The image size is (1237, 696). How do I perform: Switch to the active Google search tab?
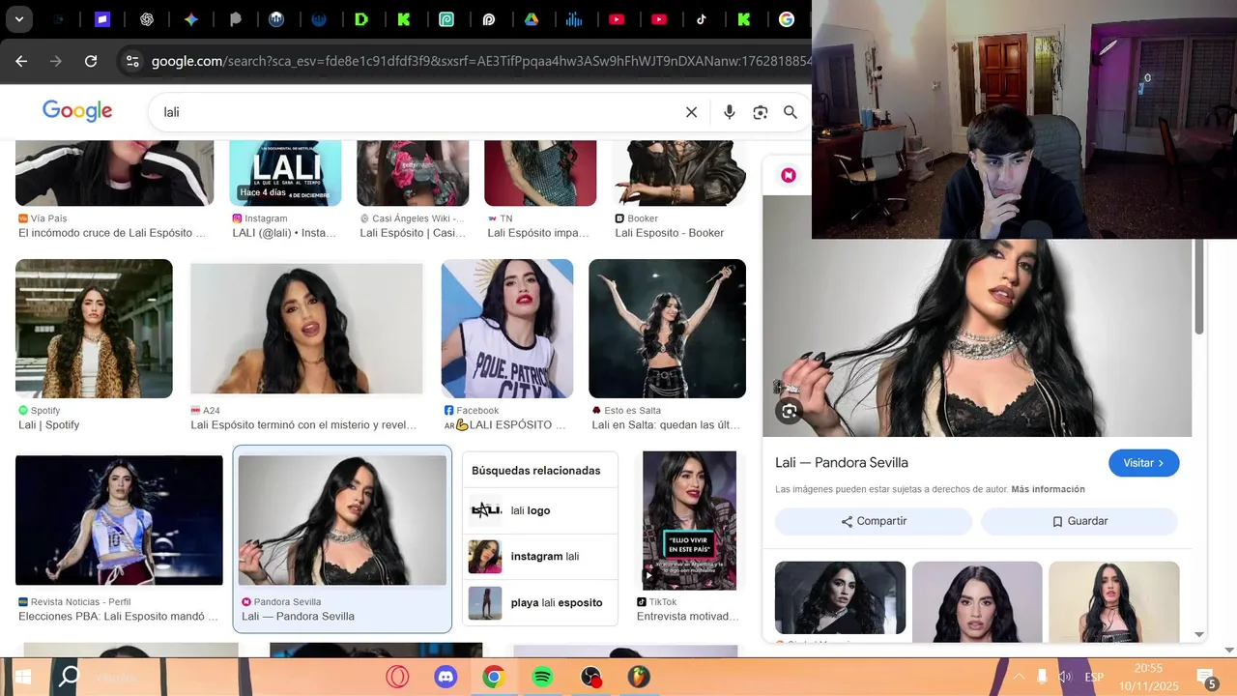pos(787,19)
